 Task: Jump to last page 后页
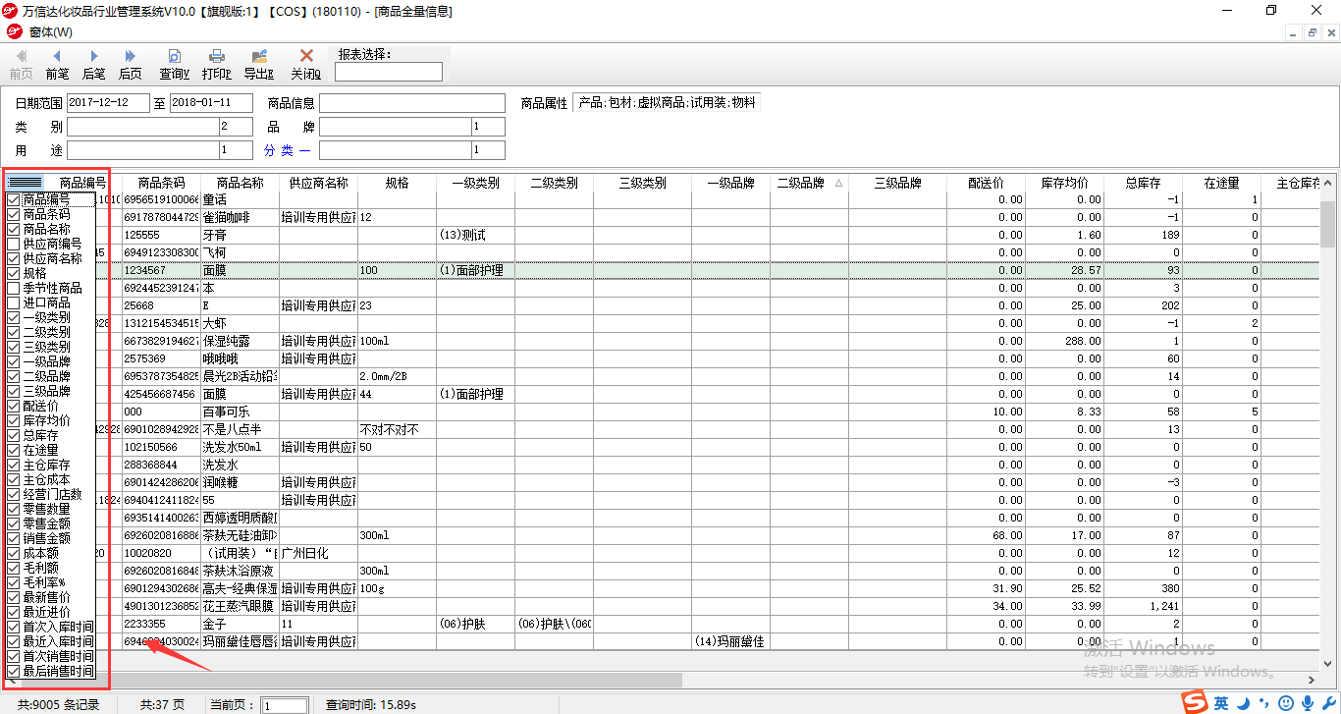click(x=130, y=65)
